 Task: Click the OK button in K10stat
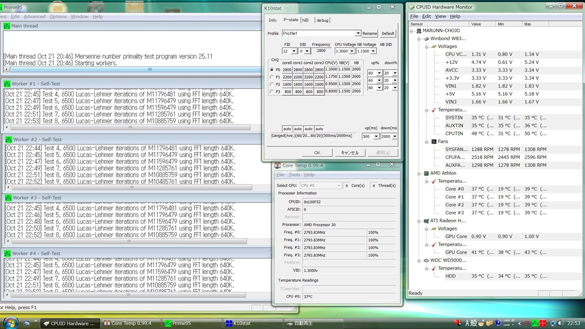point(317,153)
